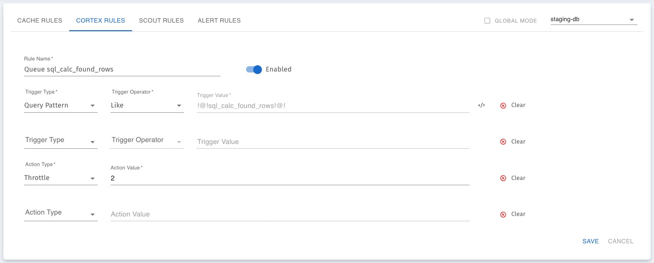Clear the first trigger row via red X icon
654x263 pixels.
(503, 105)
